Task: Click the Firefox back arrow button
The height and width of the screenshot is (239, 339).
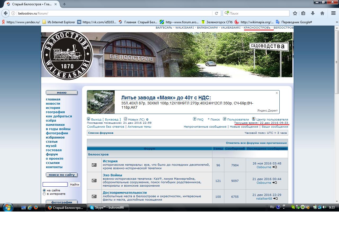Action: pyautogui.click(x=6, y=13)
